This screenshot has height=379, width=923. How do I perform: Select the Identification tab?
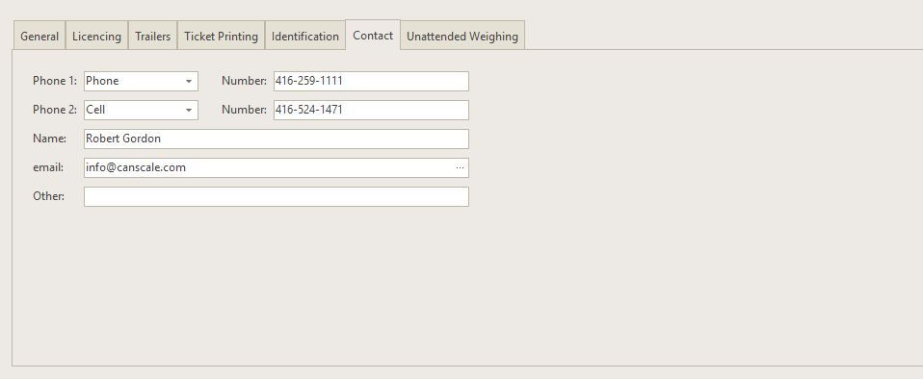point(304,36)
